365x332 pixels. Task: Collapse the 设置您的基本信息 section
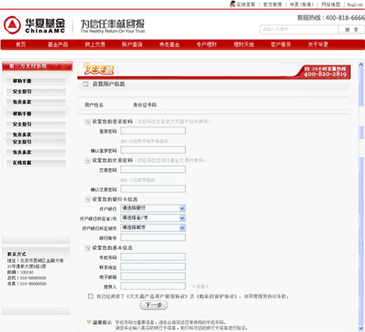click(x=87, y=248)
